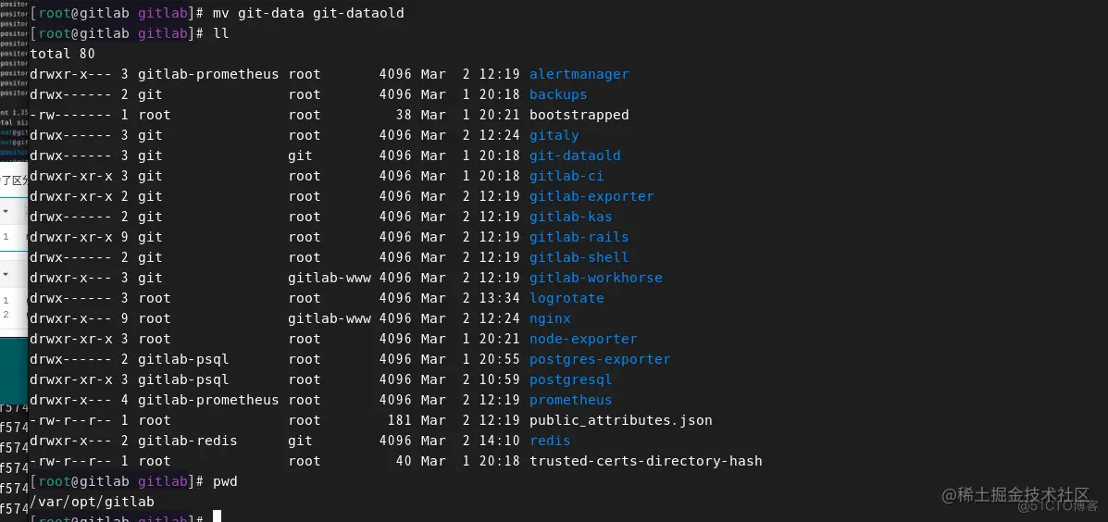Select the public_attributes.json file name
The image size is (1108, 522).
point(620,420)
